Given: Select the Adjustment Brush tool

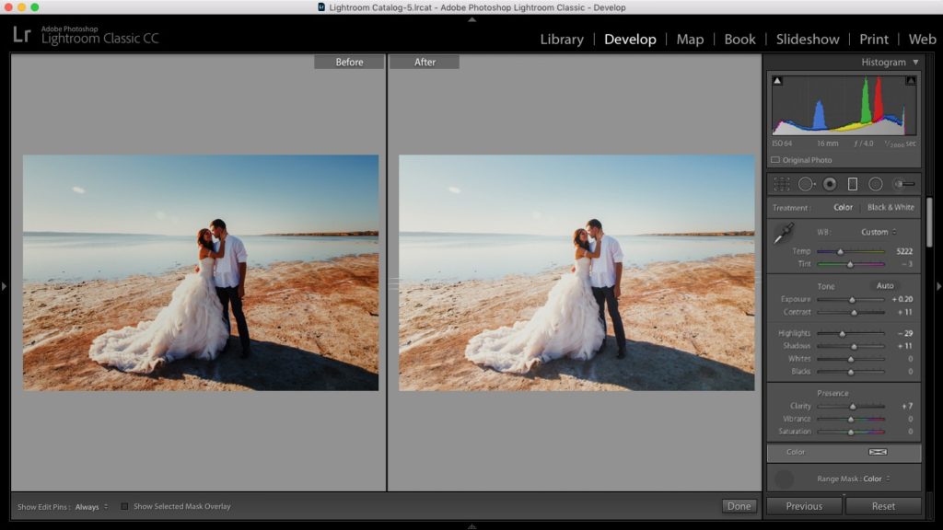Looking at the screenshot, I should (904, 184).
